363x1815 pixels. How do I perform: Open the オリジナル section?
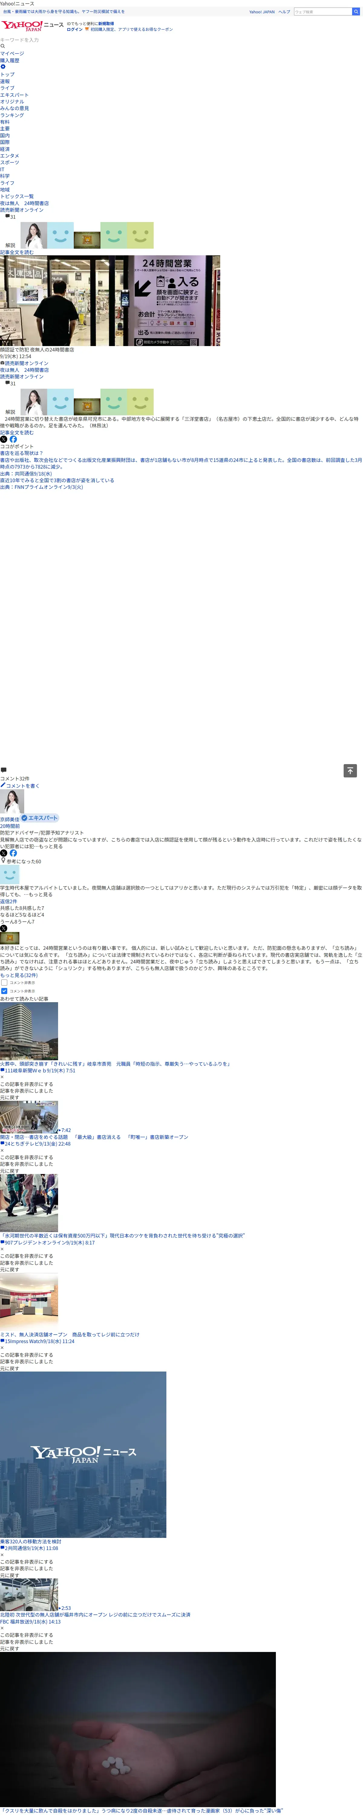(12, 101)
